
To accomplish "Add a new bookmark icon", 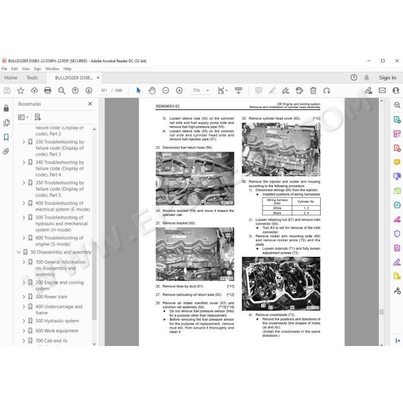I will pyautogui.click(x=38, y=117).
